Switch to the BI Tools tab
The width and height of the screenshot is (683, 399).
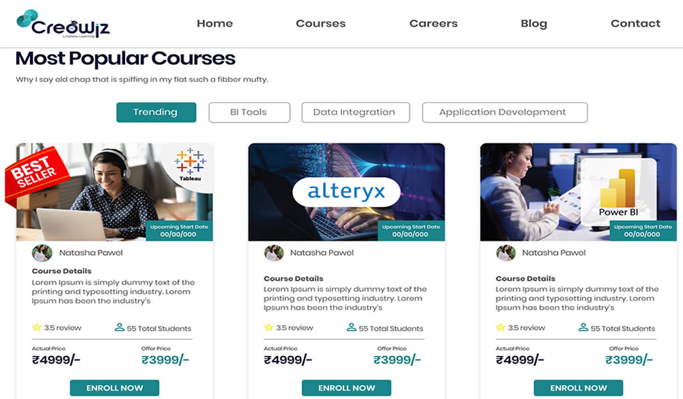pyautogui.click(x=249, y=112)
